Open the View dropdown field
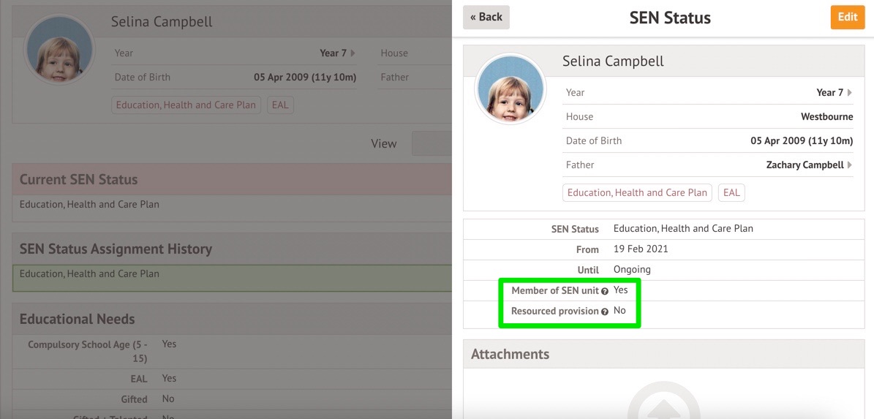The width and height of the screenshot is (874, 419). [432, 143]
